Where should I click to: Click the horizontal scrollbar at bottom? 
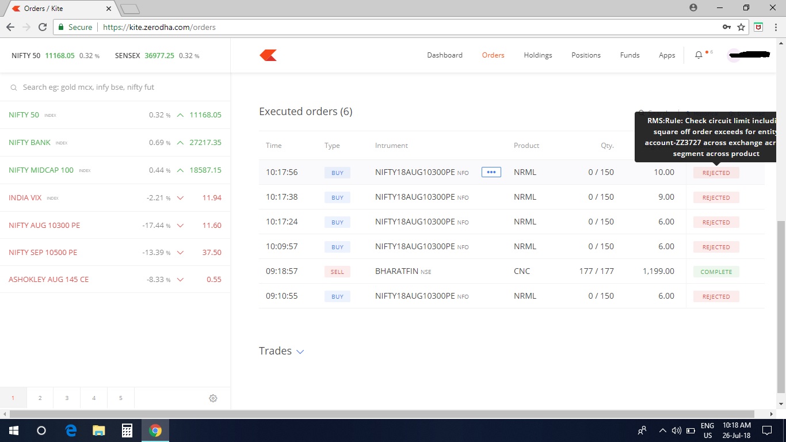click(x=380, y=414)
